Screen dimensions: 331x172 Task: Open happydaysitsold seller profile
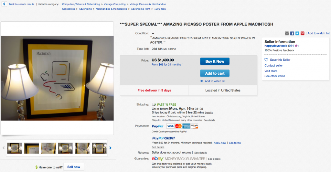pos(276,46)
